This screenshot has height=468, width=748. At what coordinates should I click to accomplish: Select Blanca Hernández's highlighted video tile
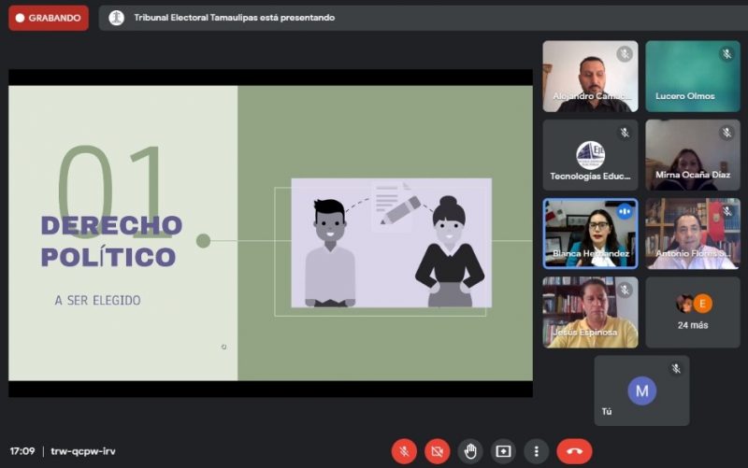coord(590,234)
